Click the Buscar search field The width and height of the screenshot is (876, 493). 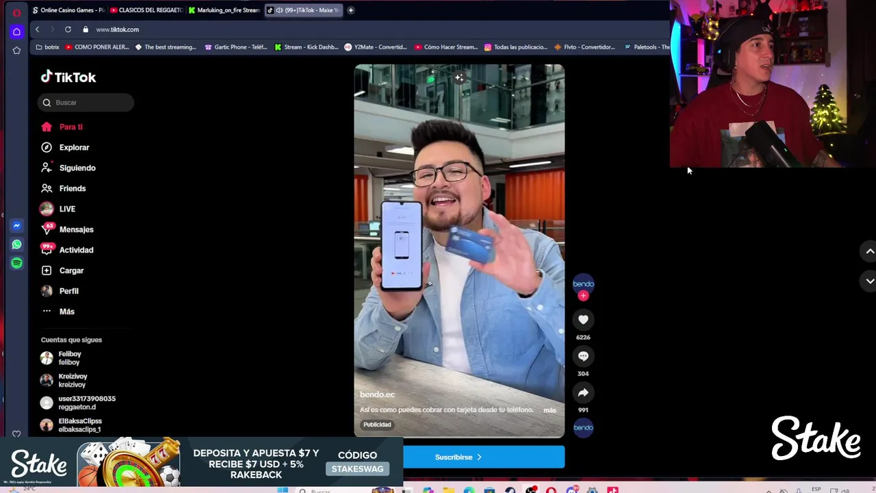coord(86,103)
